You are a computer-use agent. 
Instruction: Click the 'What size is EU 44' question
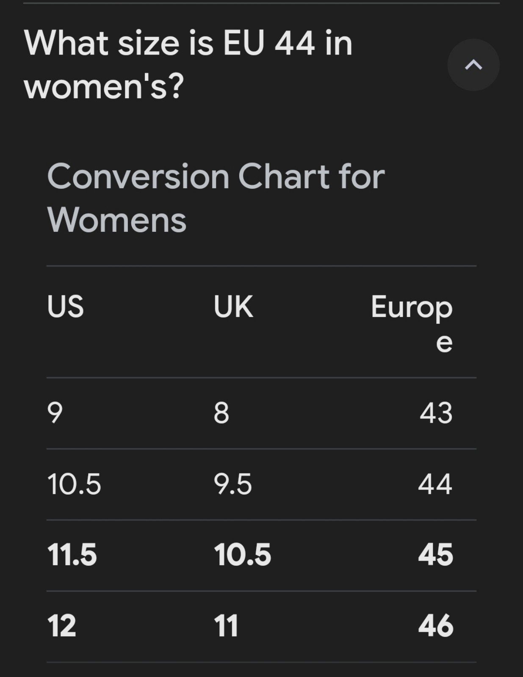tap(188, 65)
